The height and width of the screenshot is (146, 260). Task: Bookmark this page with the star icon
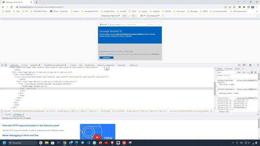point(234,7)
